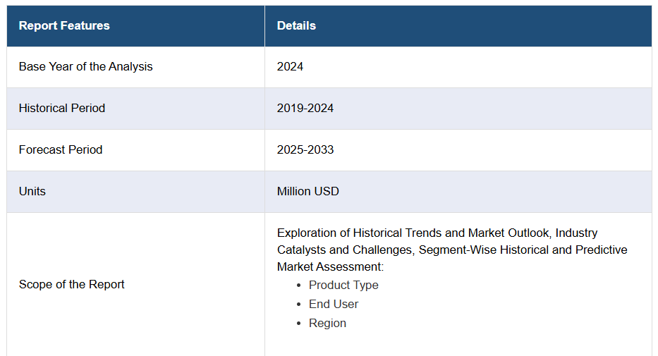This screenshot has width=658, height=356.
Task: Click the 2025-2033 forecast period value
Action: (305, 149)
